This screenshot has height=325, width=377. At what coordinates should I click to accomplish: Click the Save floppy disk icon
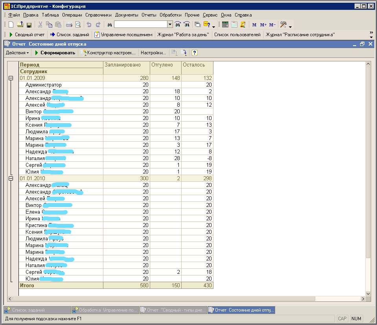click(29, 25)
